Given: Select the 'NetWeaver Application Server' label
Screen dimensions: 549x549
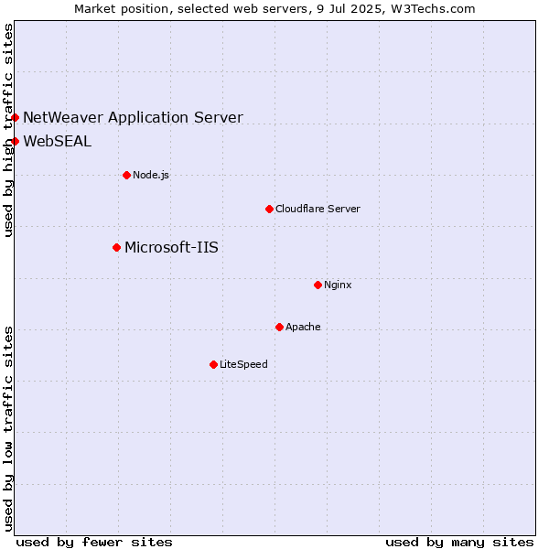Looking at the screenshot, I should click(x=133, y=118).
